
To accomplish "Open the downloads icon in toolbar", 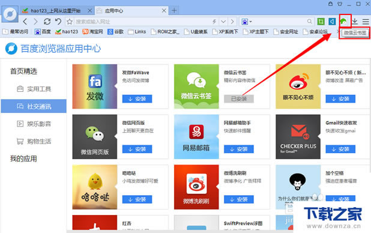I will (x=354, y=22).
